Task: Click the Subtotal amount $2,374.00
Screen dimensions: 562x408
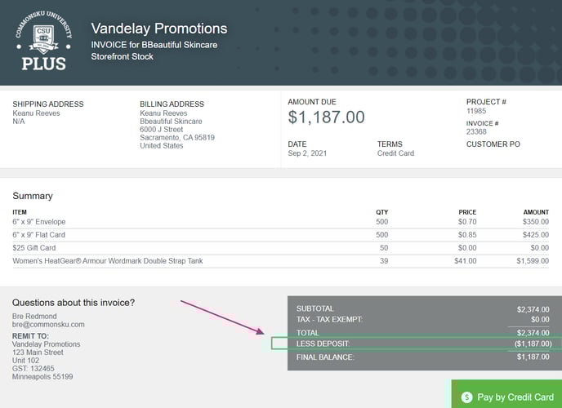Action: [533, 309]
